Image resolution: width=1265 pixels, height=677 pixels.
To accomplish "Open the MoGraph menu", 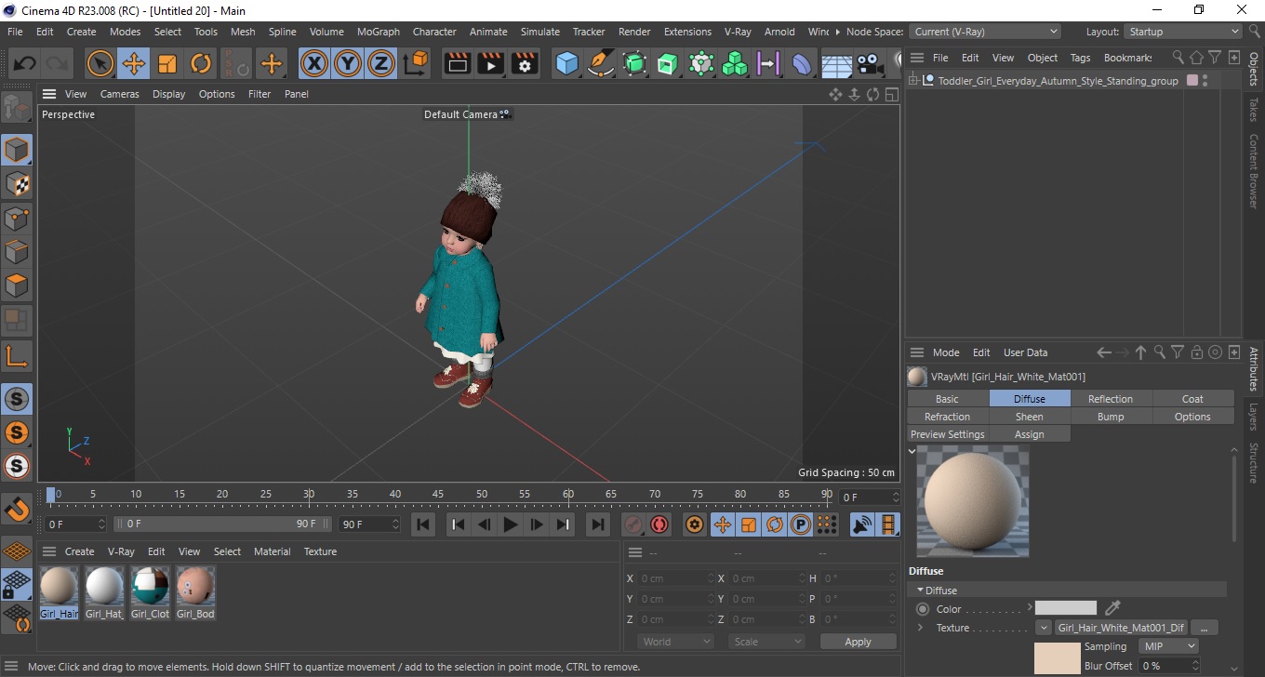I will coord(379,32).
